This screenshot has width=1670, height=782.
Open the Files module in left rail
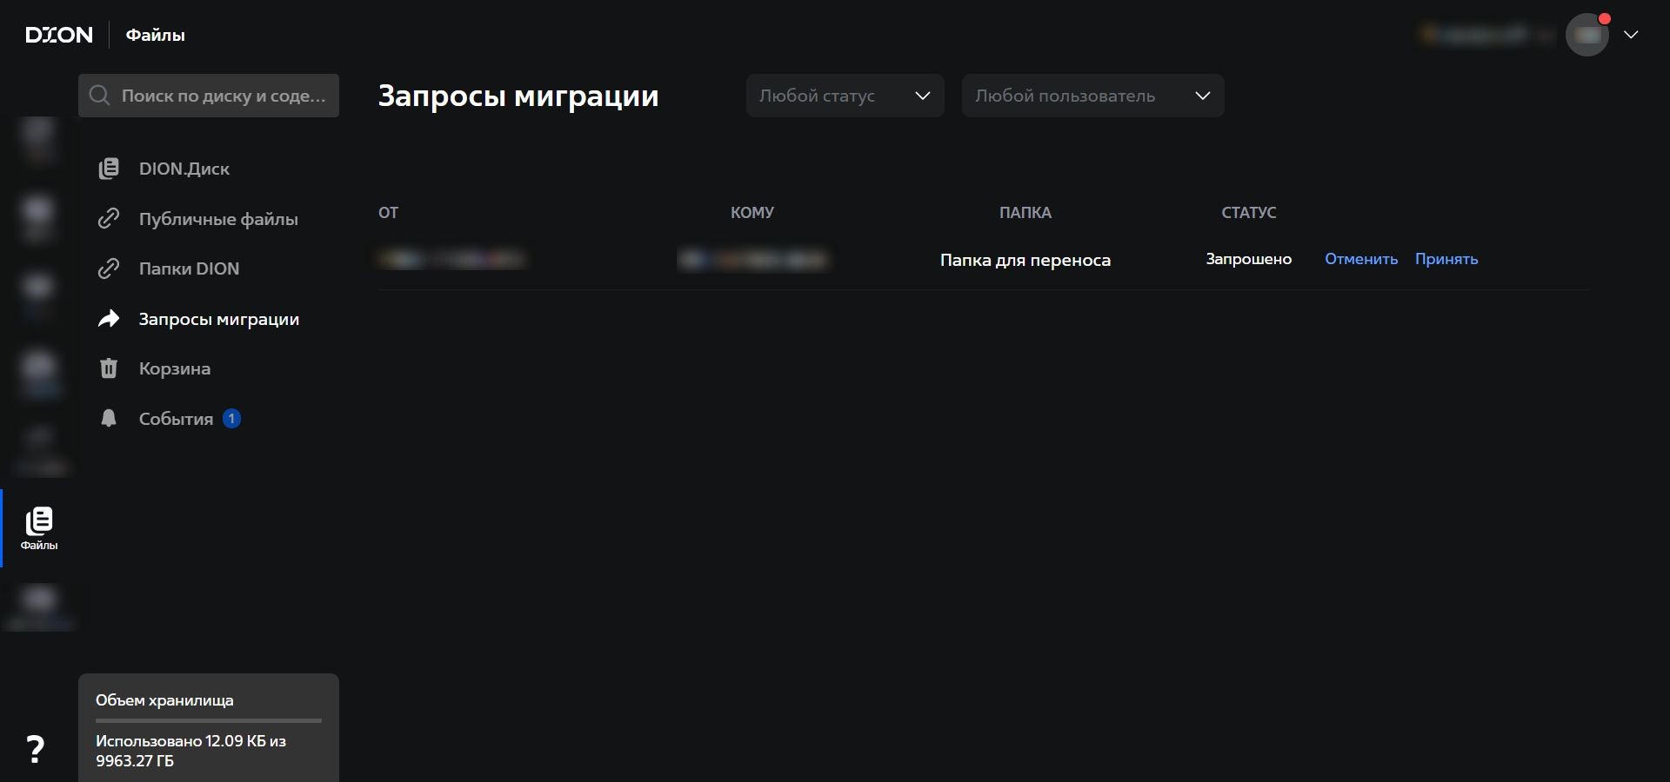click(39, 527)
